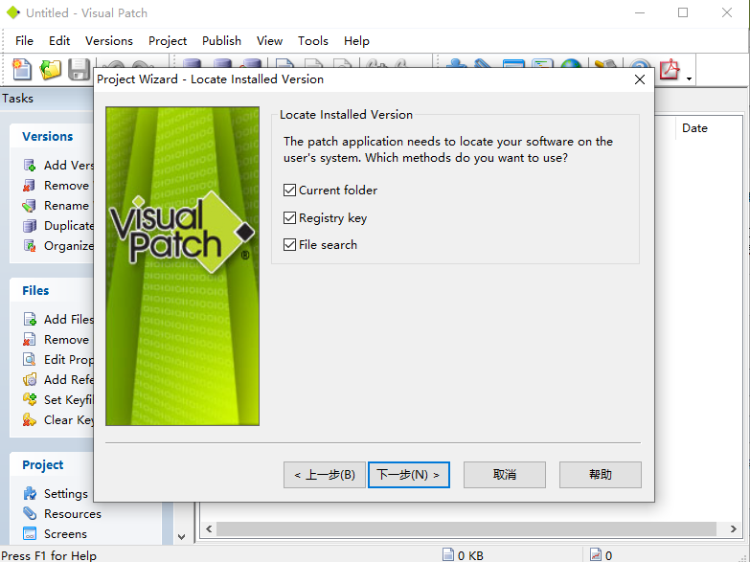Click the Settings task link
Viewport: 750px width, 562px height.
(x=66, y=494)
